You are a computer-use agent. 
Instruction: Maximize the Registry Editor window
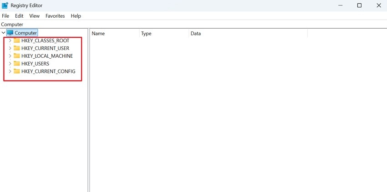(359, 5)
